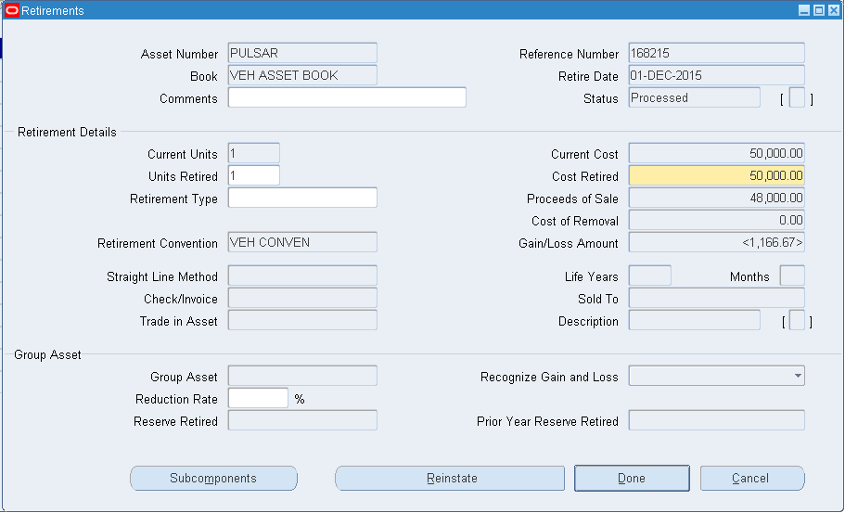Click into the Comments field

pos(346,98)
